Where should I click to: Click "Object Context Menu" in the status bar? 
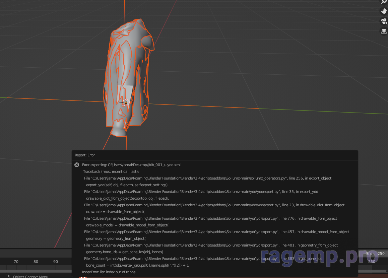click(30, 276)
